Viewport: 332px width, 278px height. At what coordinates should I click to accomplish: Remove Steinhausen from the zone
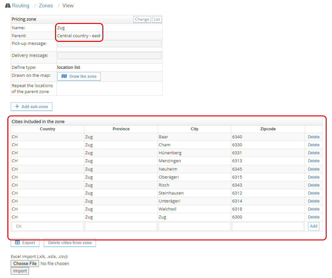[x=314, y=193]
